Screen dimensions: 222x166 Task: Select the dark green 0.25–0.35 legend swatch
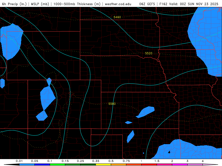[88, 165]
